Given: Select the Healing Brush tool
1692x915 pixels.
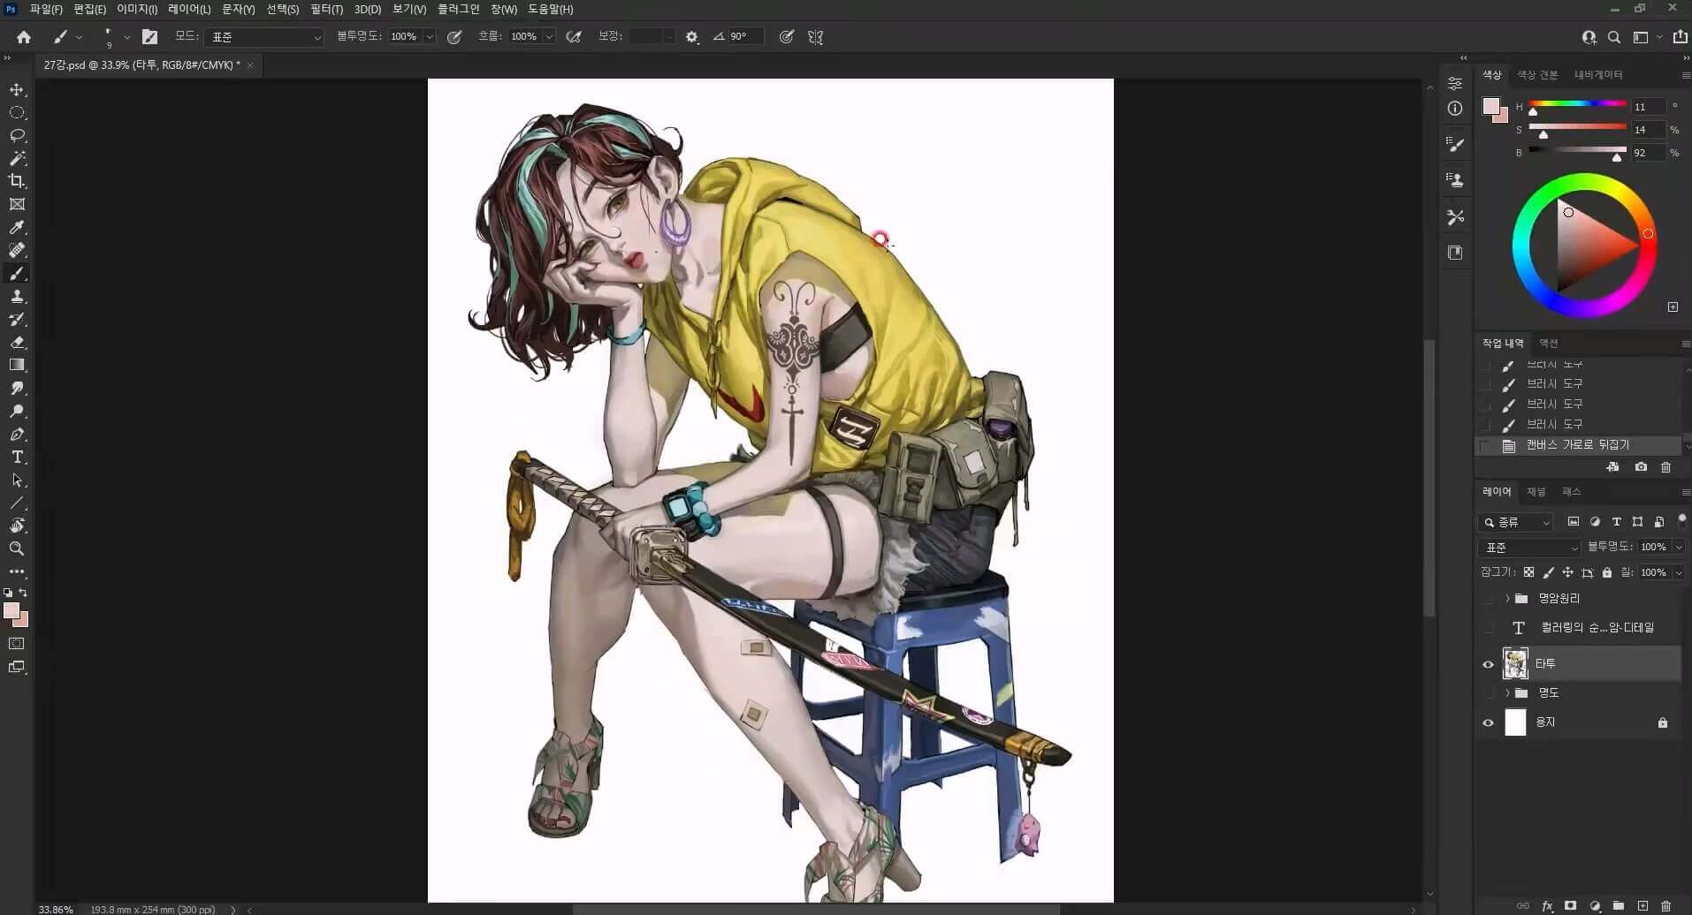Looking at the screenshot, I should click(17, 250).
